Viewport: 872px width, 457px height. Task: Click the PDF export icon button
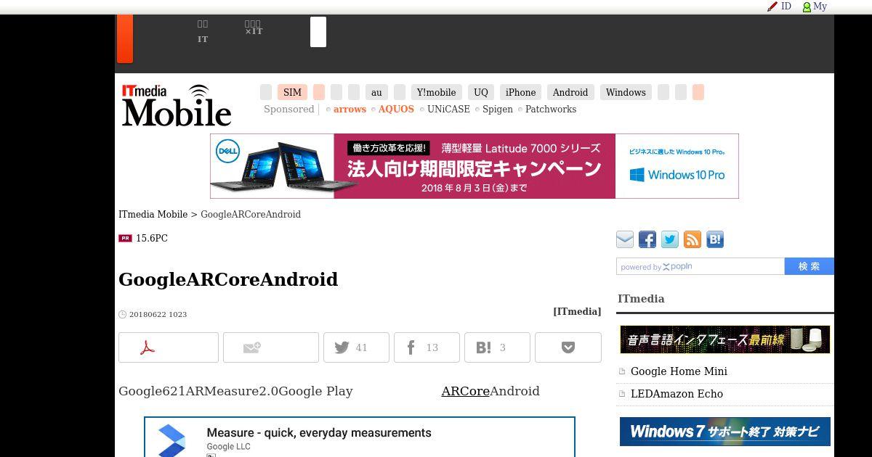click(x=169, y=347)
